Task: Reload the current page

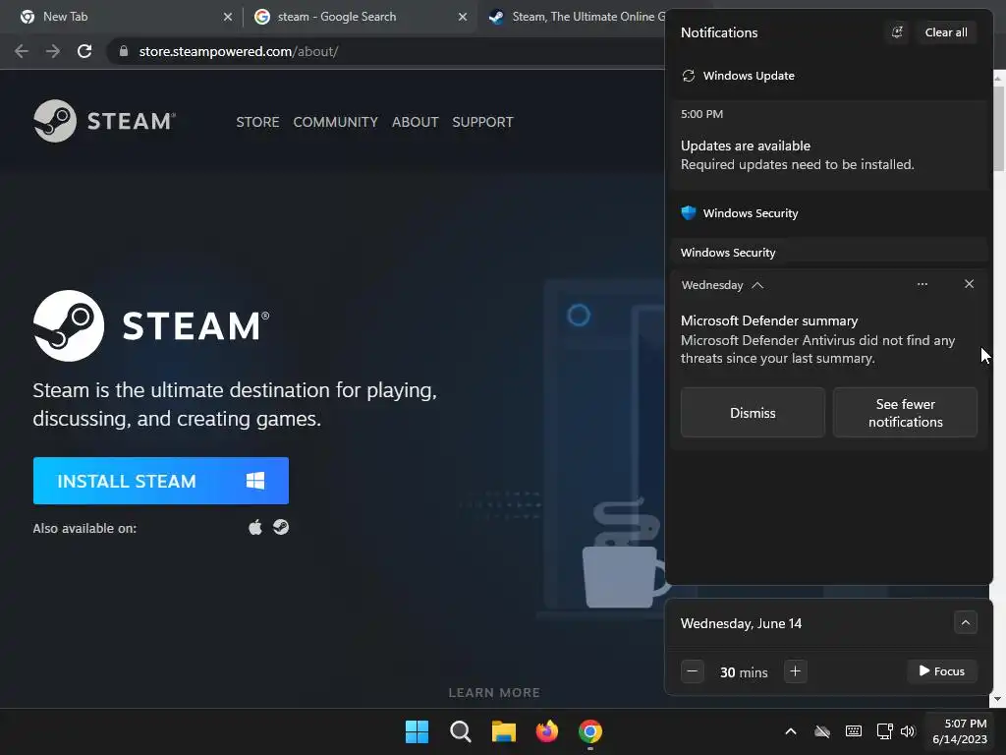Action: point(84,51)
